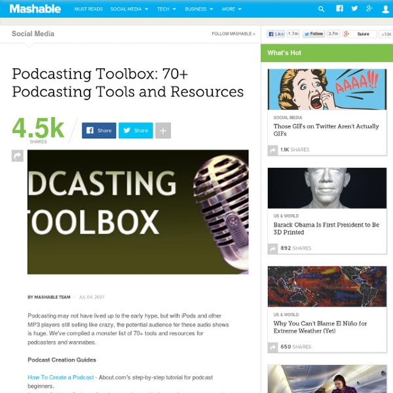Click share arrow next to 892 shares
The width and height of the screenshot is (393, 393).
tap(272, 249)
